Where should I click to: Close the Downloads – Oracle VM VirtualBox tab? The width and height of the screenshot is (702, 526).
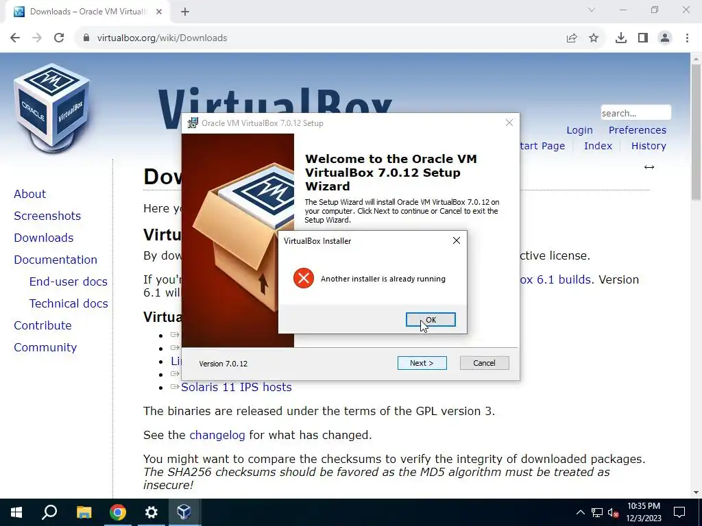pos(159,12)
